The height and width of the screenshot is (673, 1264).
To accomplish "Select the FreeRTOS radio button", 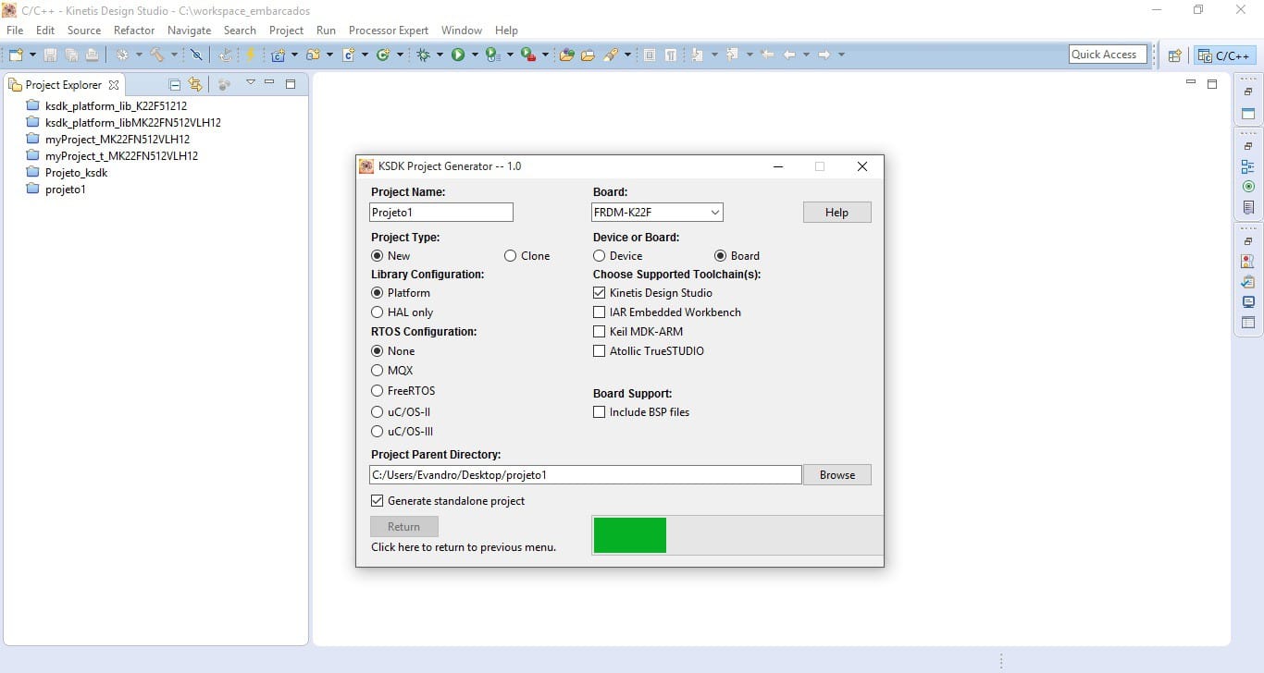I will (377, 391).
